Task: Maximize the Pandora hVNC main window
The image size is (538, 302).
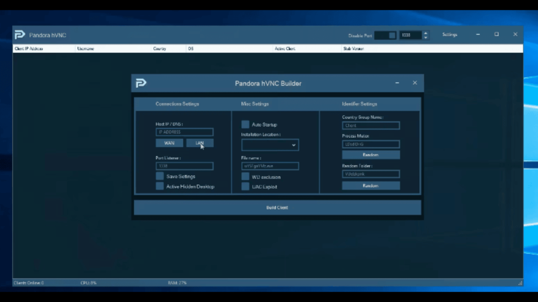Action: click(x=496, y=35)
